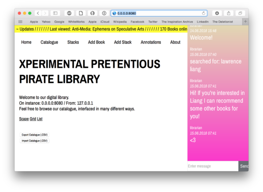Click the info circle toolbar icon
This screenshot has width=263, height=192.
point(104,13)
